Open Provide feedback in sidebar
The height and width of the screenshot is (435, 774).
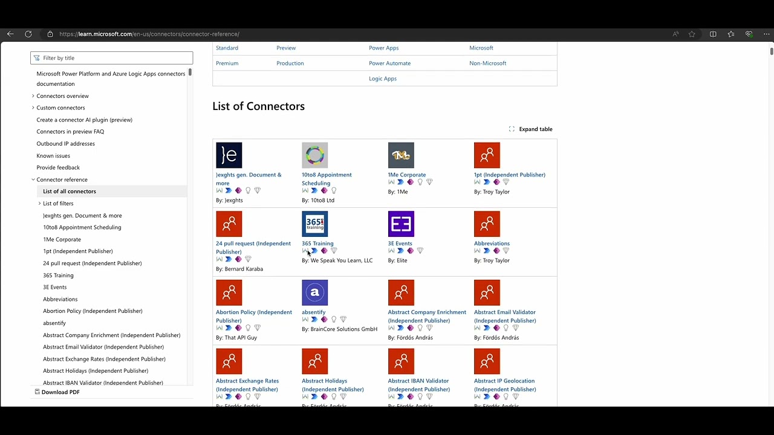[58, 167]
